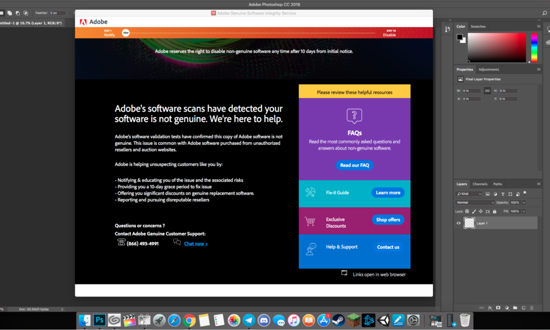
Task: Click the 'Read our FAQ' button
Action: pos(355,165)
